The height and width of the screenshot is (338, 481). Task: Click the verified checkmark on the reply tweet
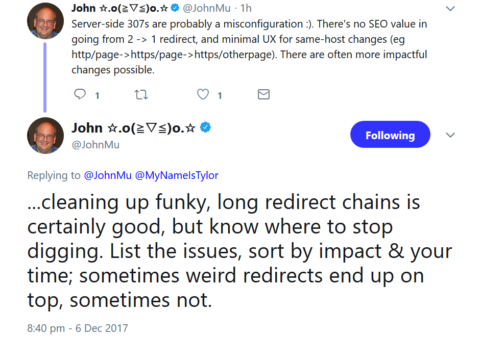[x=206, y=128]
